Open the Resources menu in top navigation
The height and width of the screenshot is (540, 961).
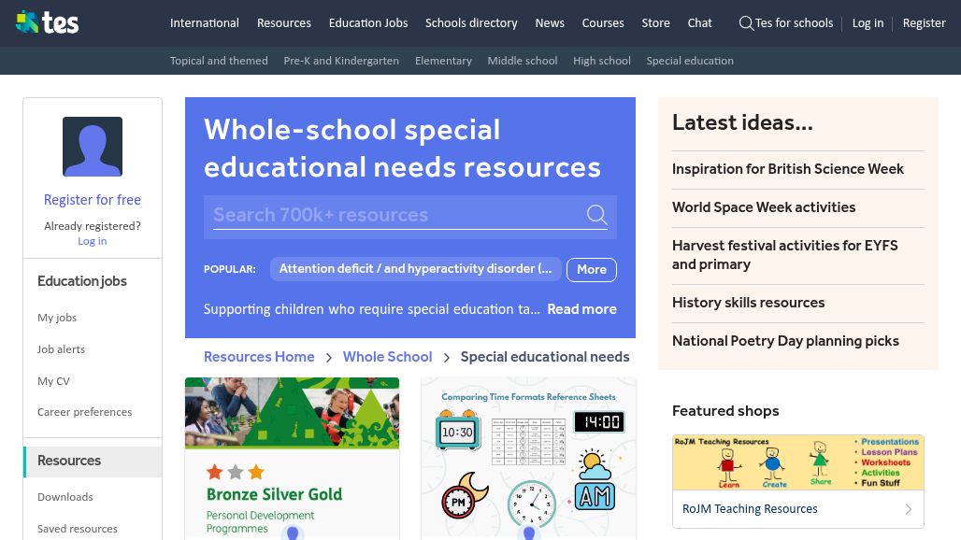click(283, 23)
